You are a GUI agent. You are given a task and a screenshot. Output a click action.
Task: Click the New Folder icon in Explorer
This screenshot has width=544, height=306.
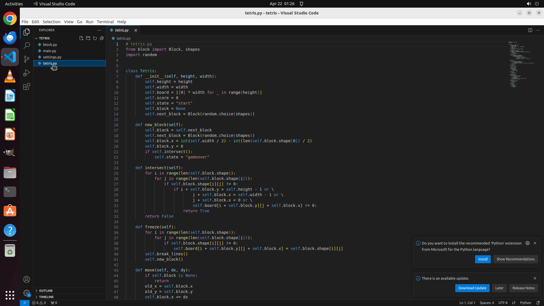[x=88, y=38]
